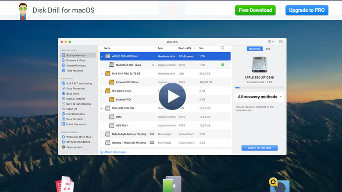Click the Search for lost data button
The height and width of the screenshot is (192, 342).
click(x=259, y=148)
